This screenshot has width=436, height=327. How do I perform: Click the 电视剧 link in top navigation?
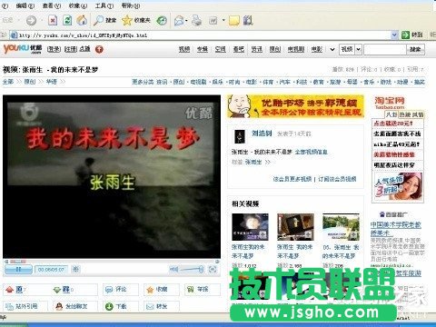[296, 49]
